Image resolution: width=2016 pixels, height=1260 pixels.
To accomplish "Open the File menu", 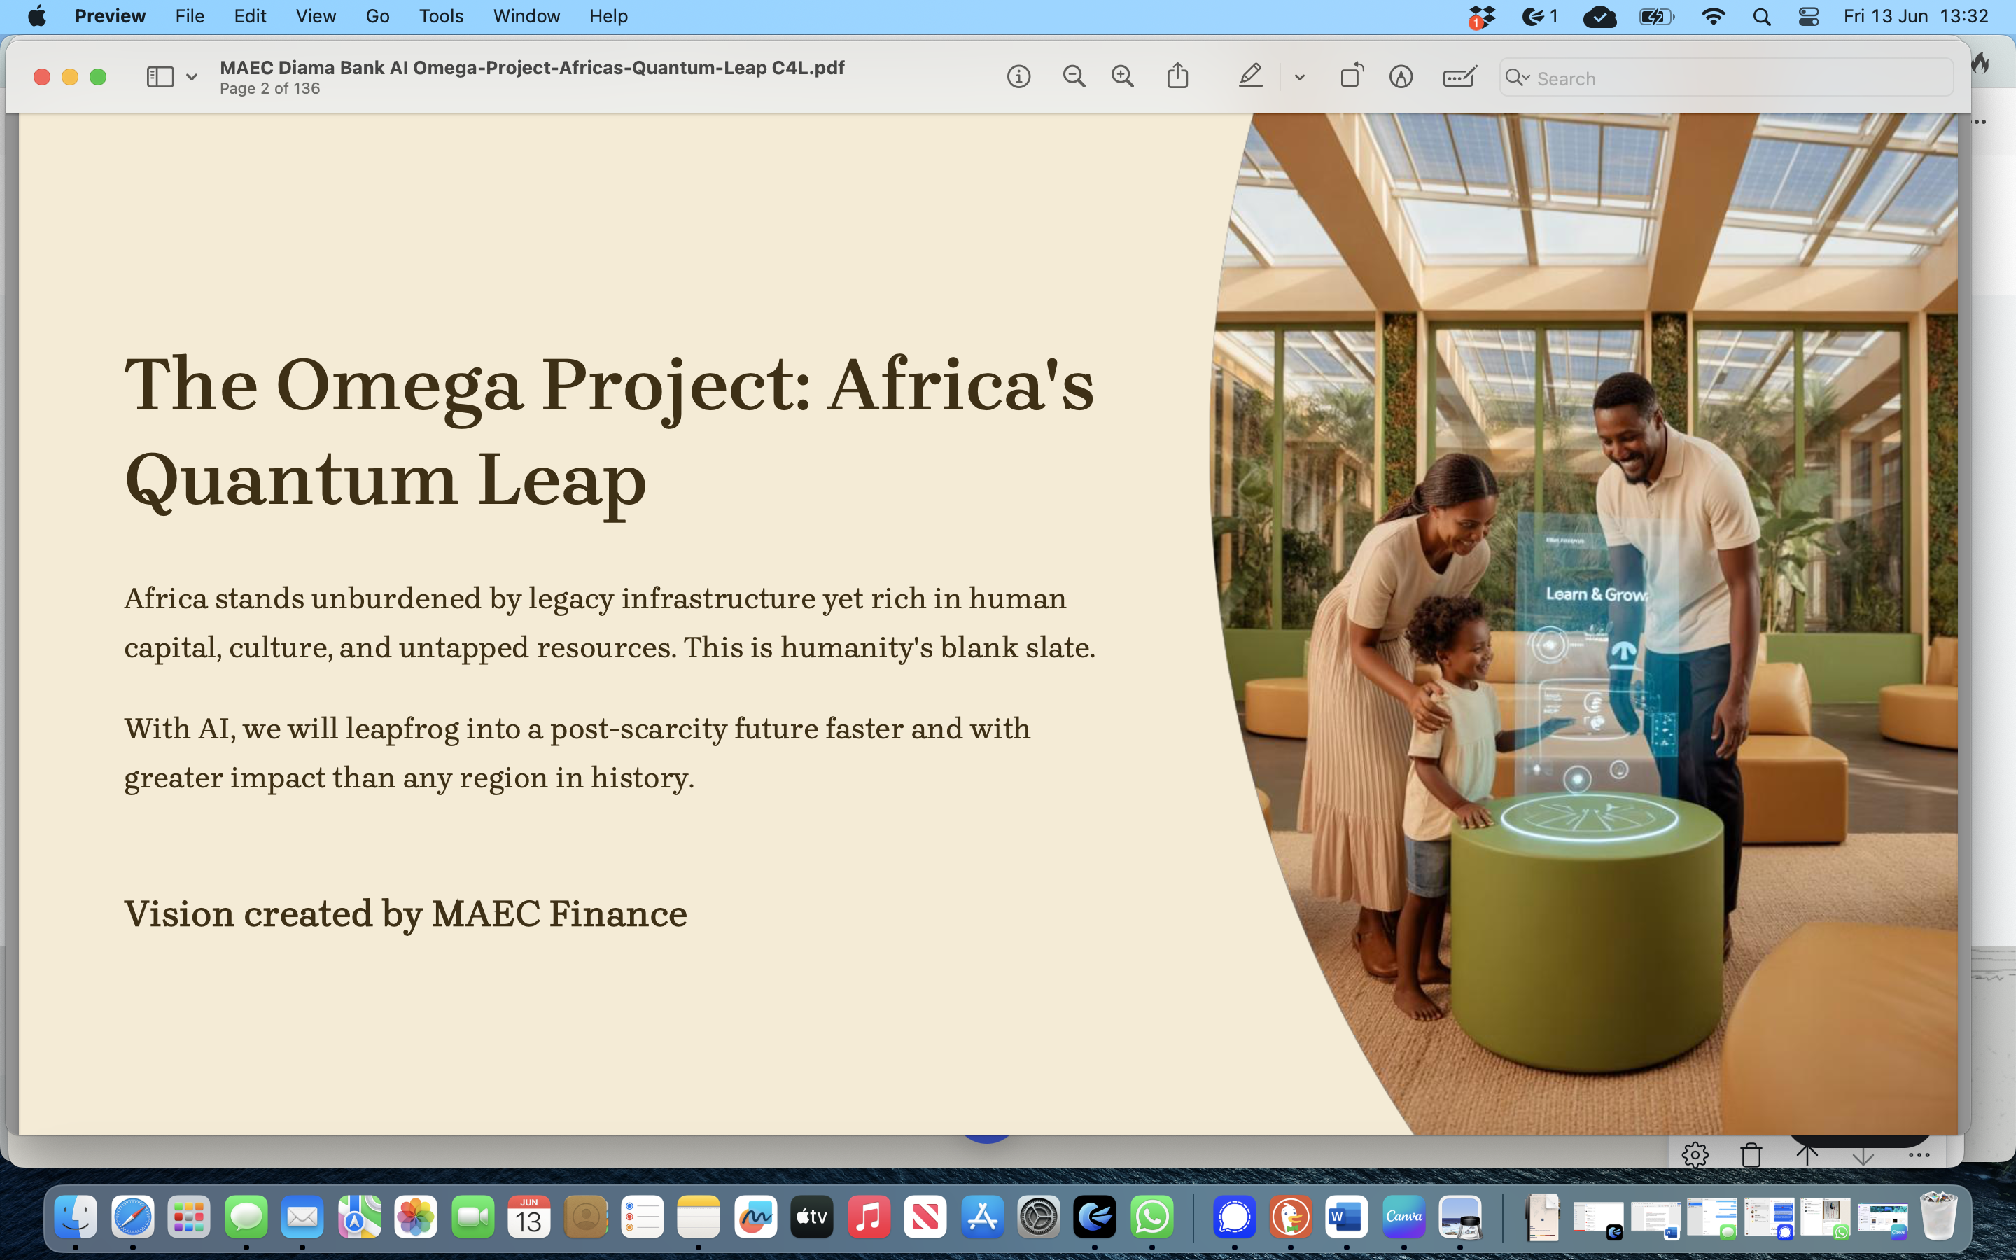I will (x=190, y=17).
